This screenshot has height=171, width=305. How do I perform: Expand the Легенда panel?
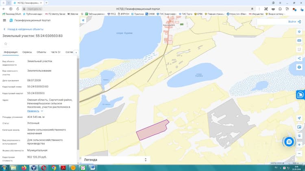[x=115, y=160]
